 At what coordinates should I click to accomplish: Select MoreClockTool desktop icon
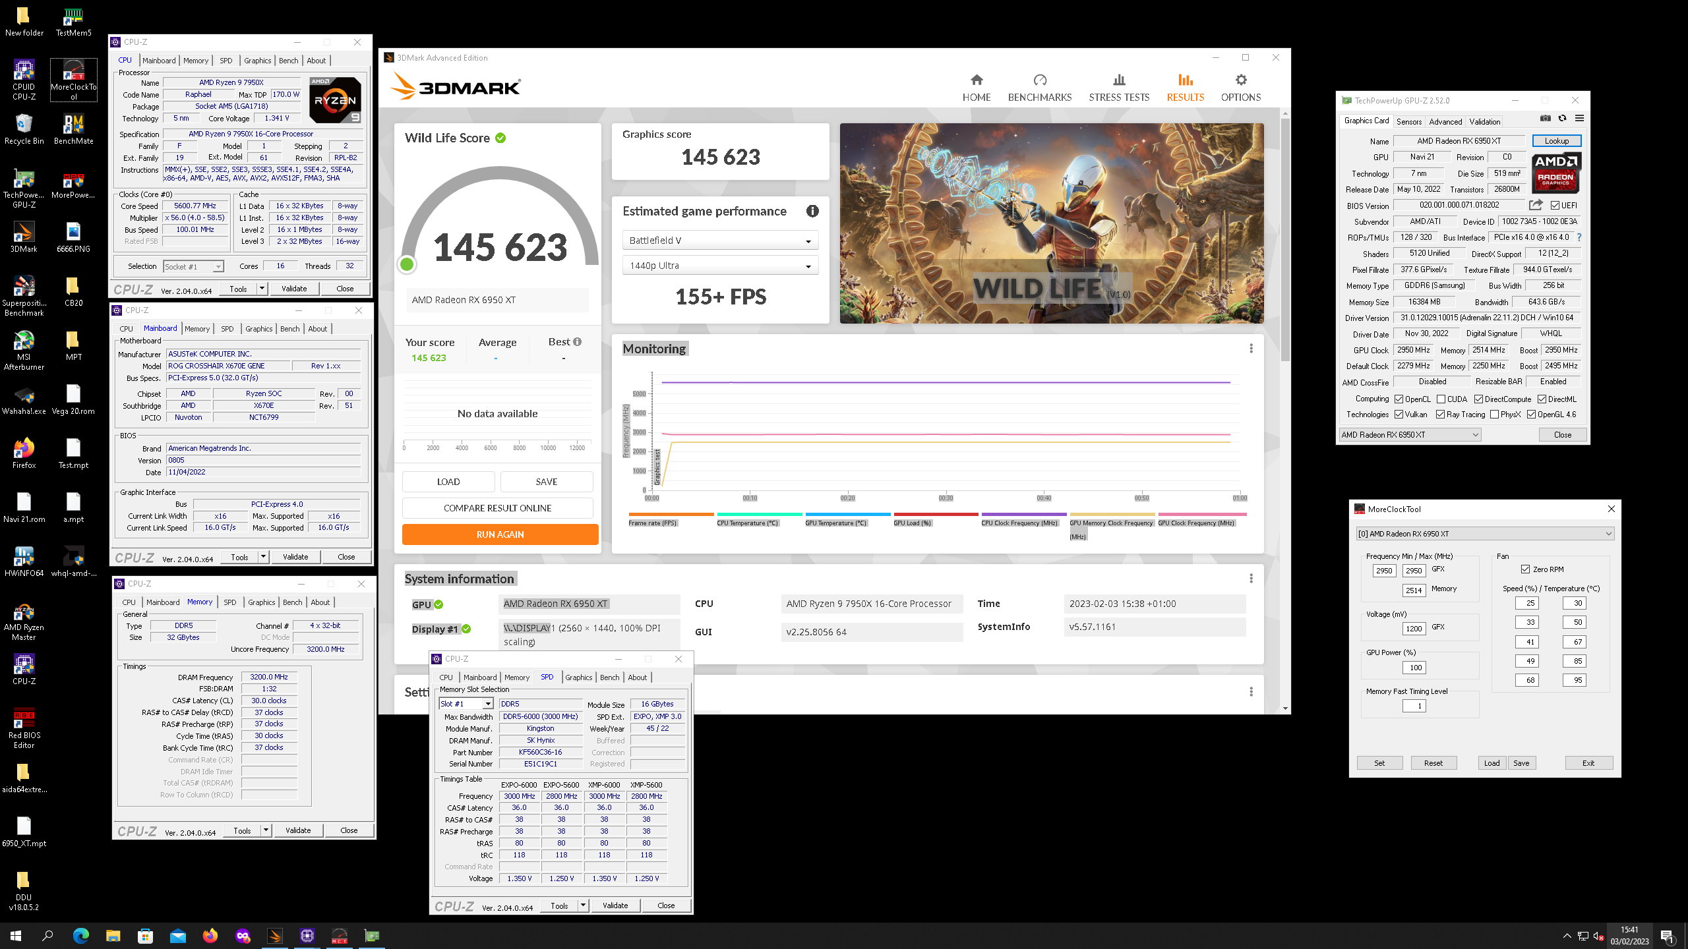tap(73, 80)
